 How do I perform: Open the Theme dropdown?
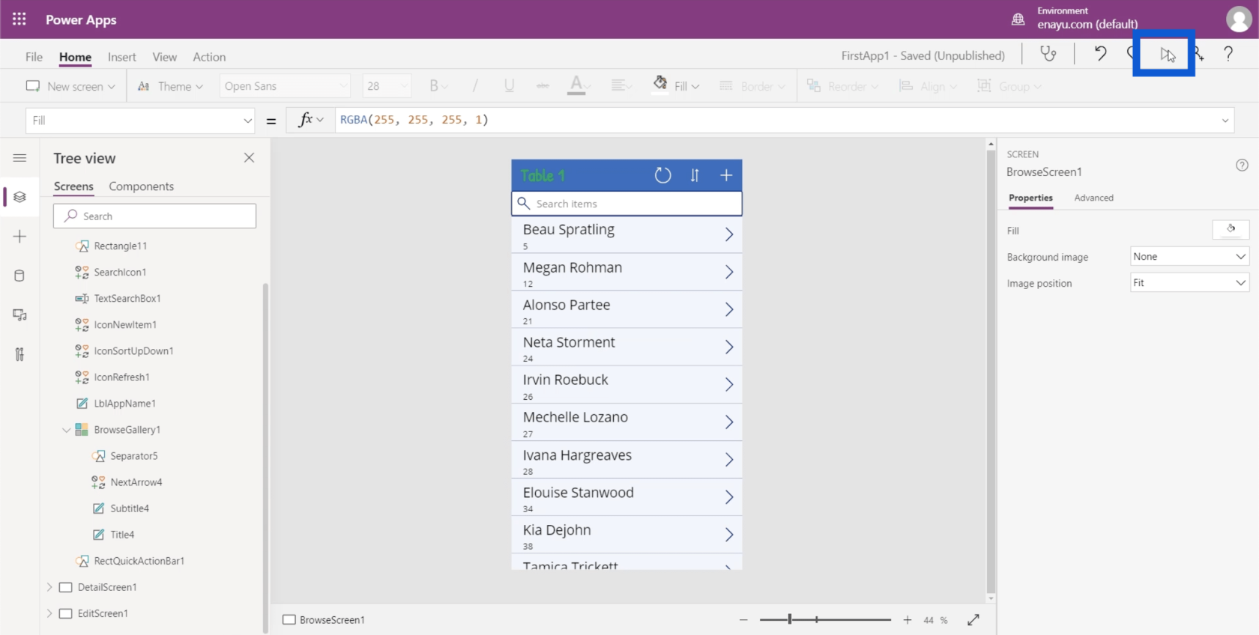tap(170, 86)
